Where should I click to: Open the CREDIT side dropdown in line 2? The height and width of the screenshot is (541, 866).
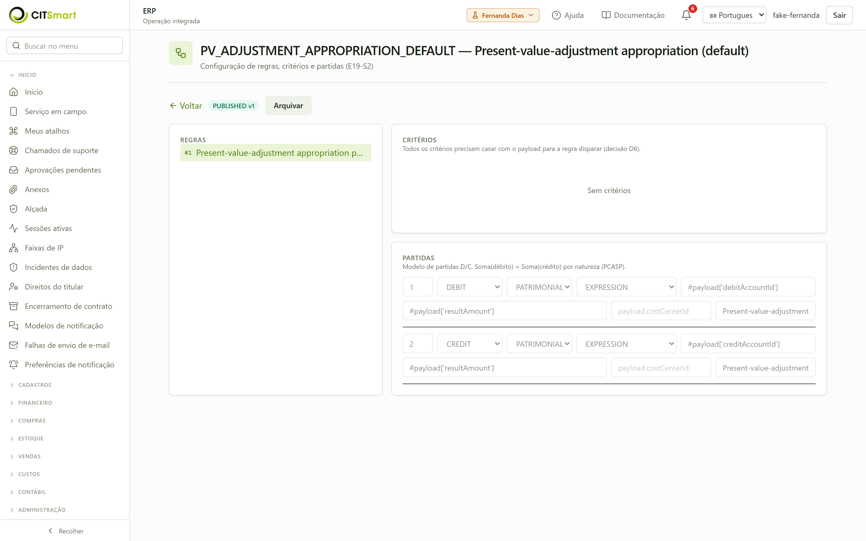click(470, 344)
